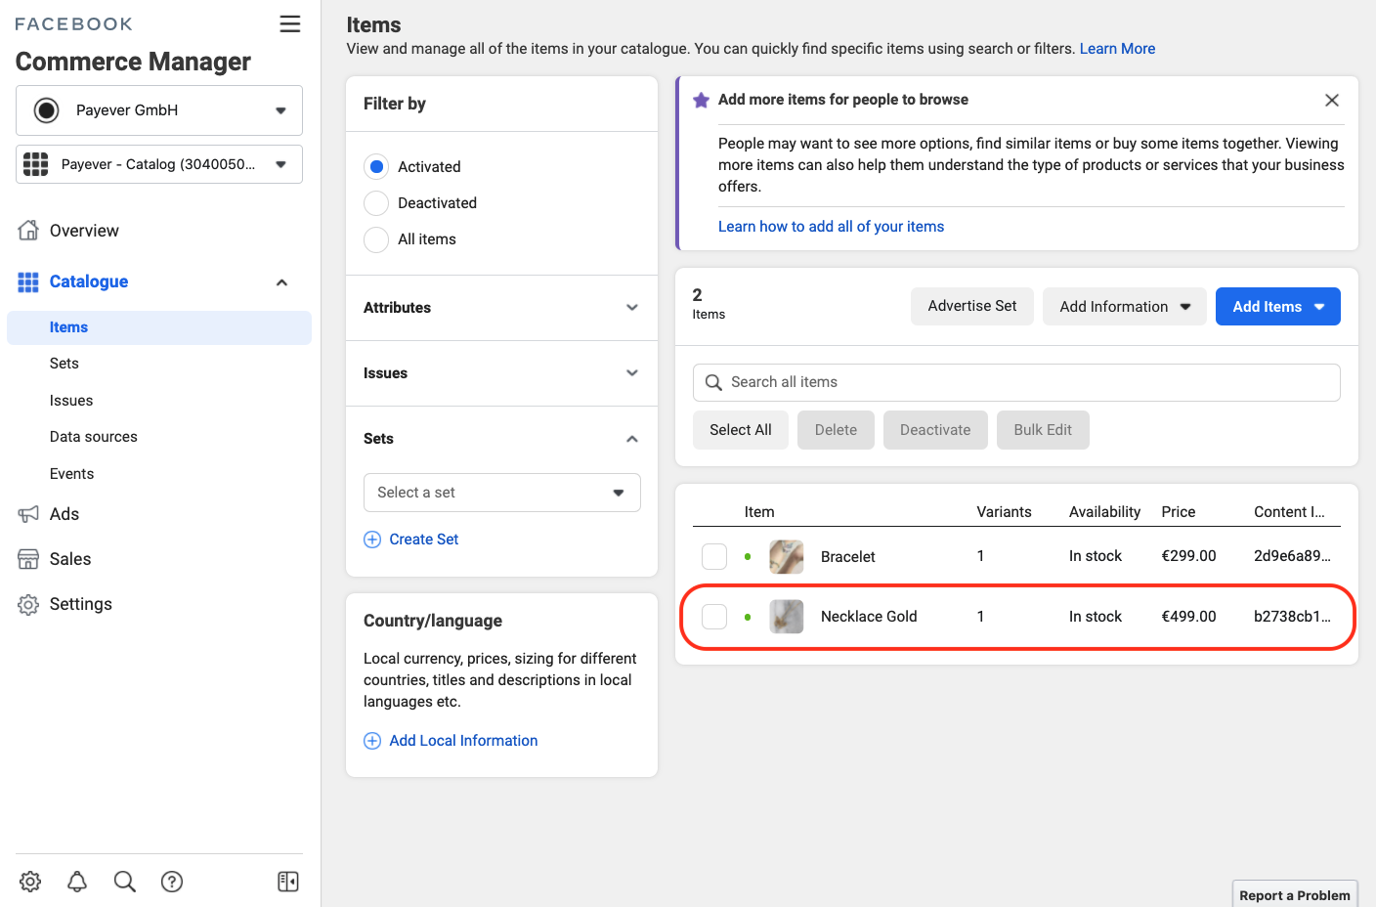Screen dimensions: 1376x907
Task: Click the bottom search magnifier icon
Action: [x=124, y=882]
